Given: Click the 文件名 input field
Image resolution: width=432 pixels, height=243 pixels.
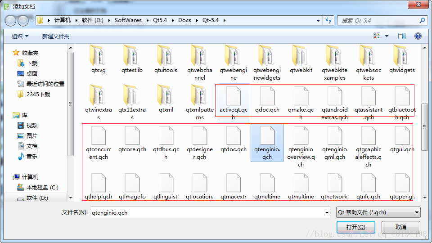Looking at the screenshot, I should [210, 213].
